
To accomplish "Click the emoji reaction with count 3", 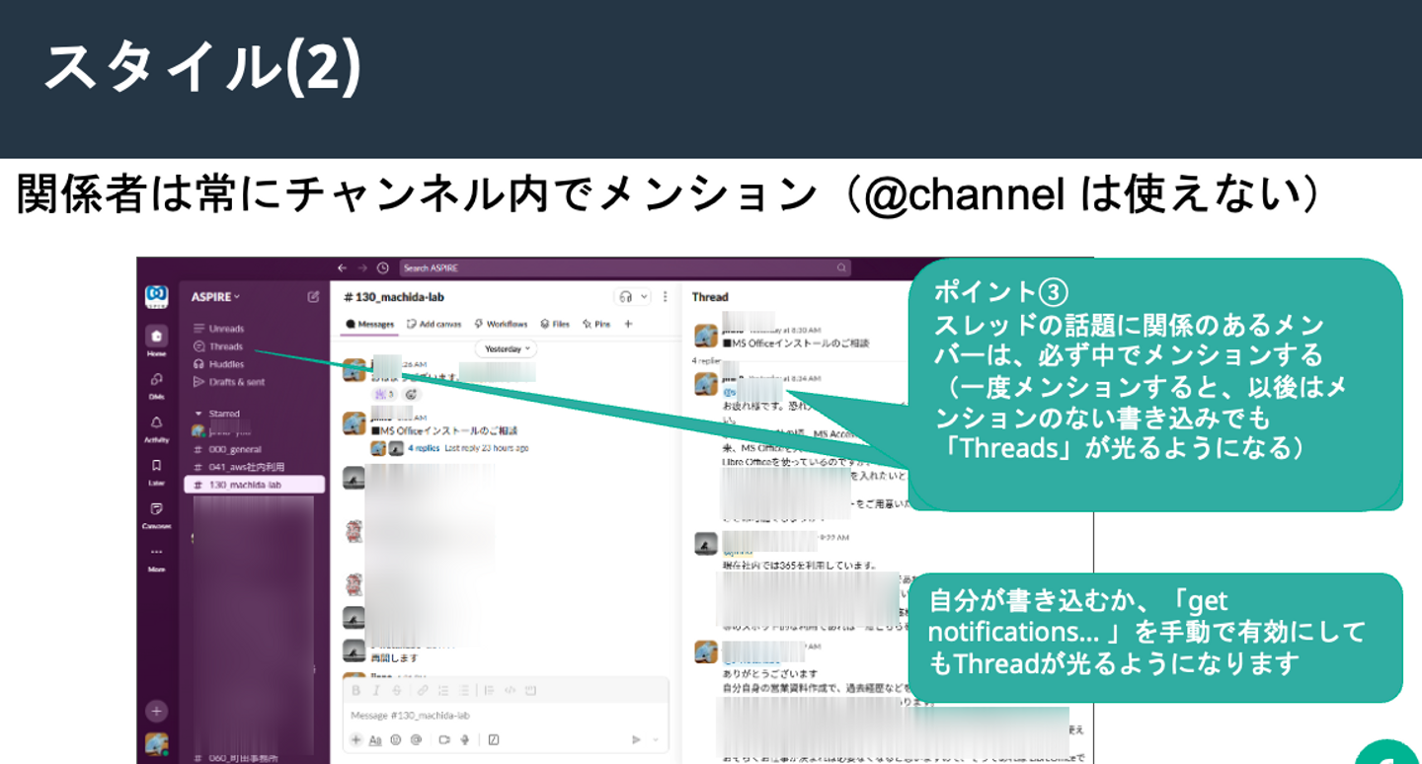I will tap(382, 394).
